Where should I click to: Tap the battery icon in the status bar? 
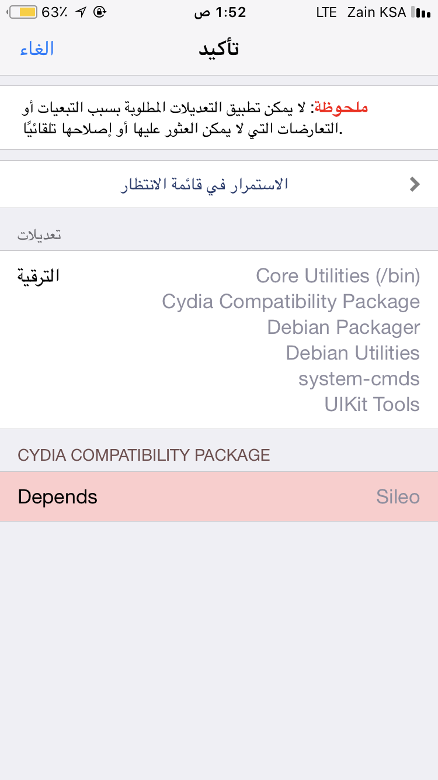point(23,12)
